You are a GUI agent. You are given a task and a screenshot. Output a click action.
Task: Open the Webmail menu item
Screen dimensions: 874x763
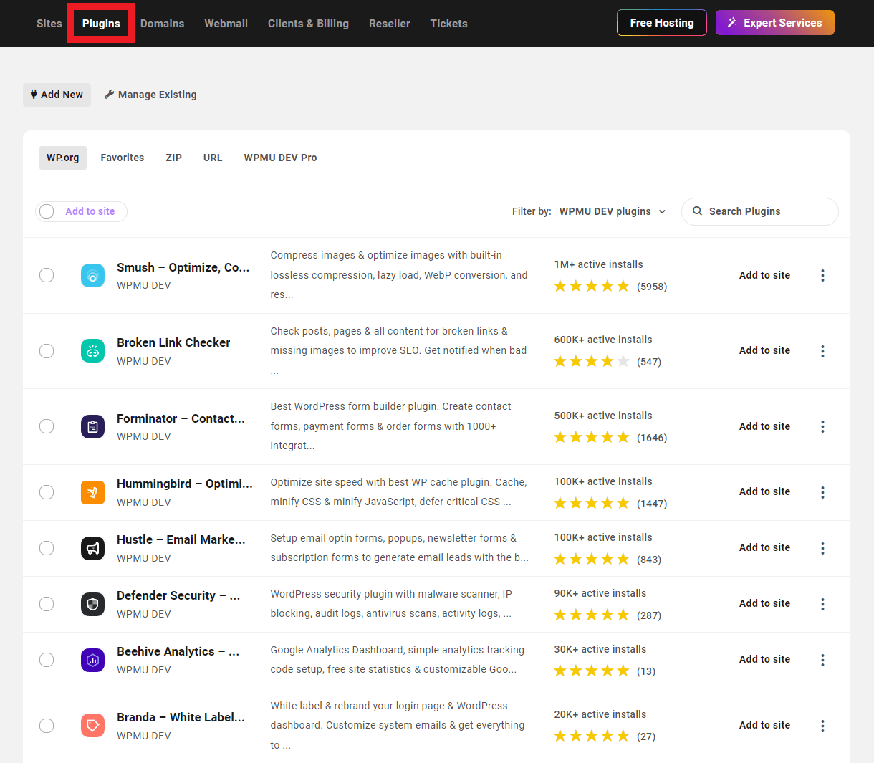[226, 24]
